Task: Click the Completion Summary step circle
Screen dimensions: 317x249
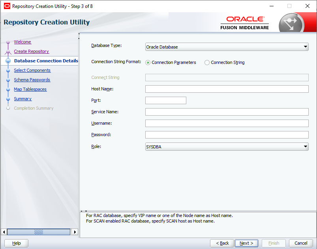Action: (x=8, y=108)
